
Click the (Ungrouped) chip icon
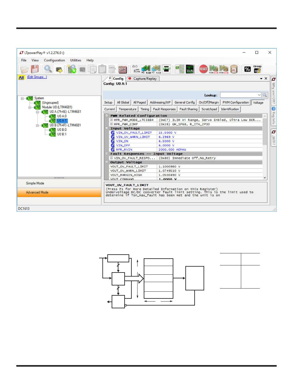(x=37, y=103)
